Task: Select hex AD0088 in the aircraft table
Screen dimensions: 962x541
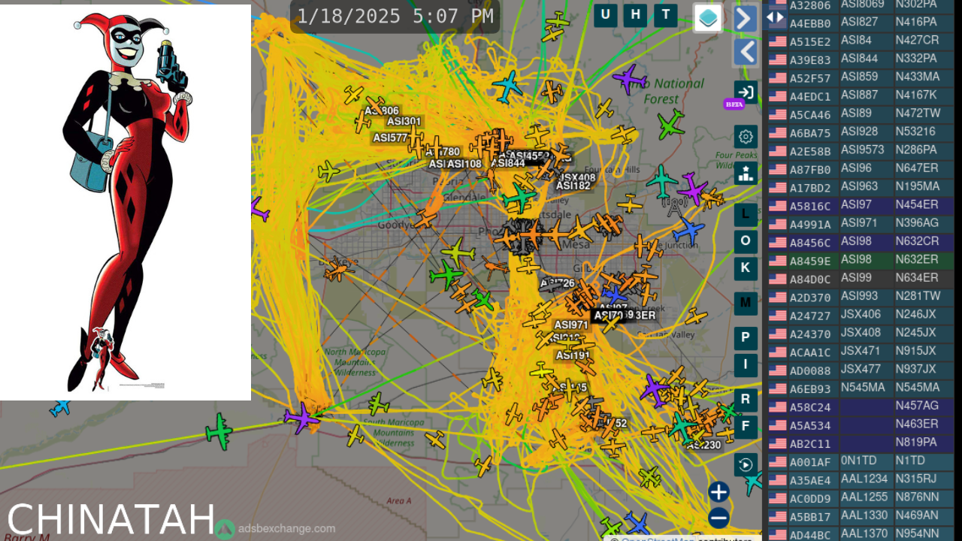Action: point(810,370)
